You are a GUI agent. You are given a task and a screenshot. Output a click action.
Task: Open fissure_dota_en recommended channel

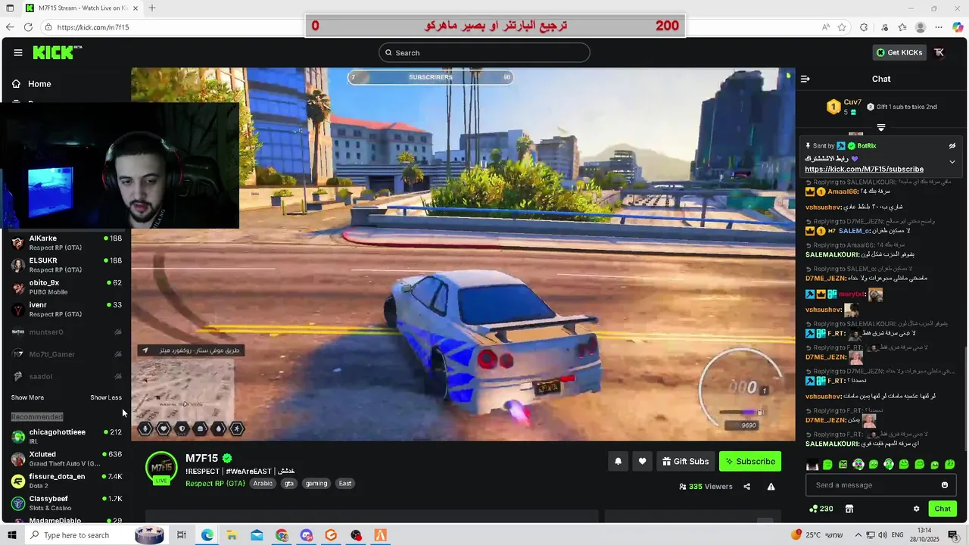click(x=67, y=481)
